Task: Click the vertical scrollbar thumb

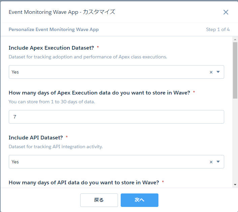Action: point(235,70)
